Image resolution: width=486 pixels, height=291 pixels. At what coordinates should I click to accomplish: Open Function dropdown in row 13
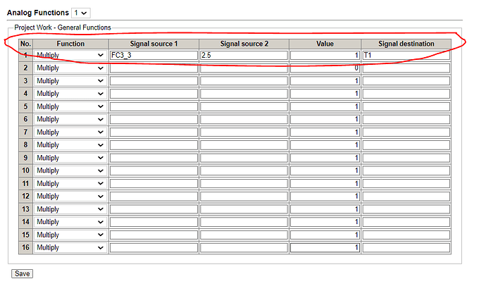70,209
